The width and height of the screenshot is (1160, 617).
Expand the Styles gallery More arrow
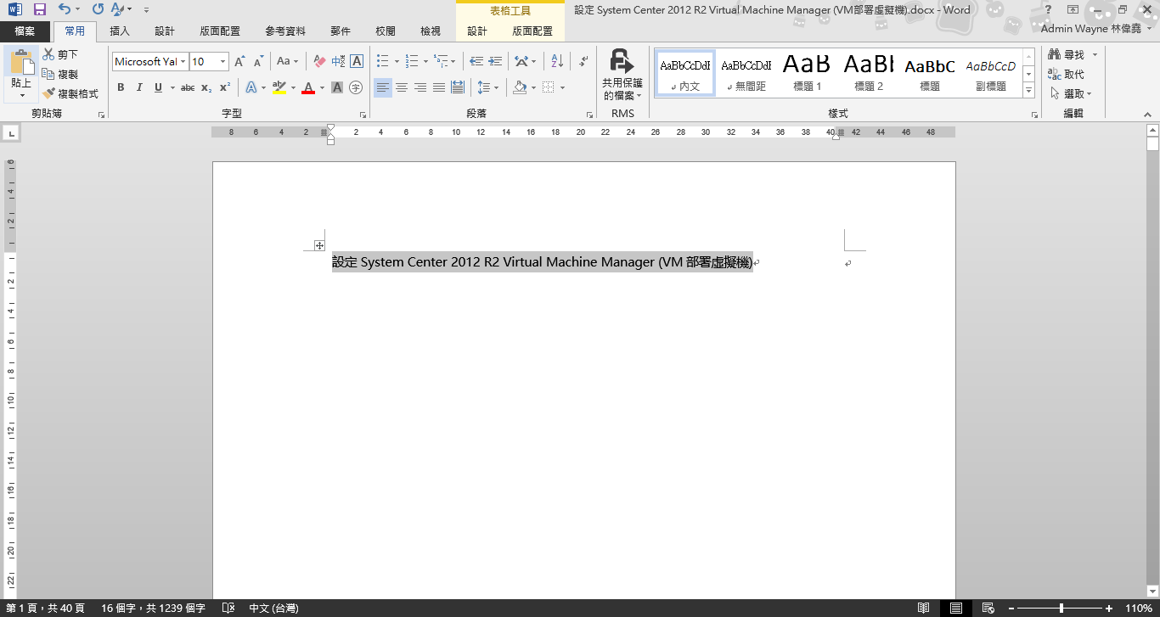1028,90
